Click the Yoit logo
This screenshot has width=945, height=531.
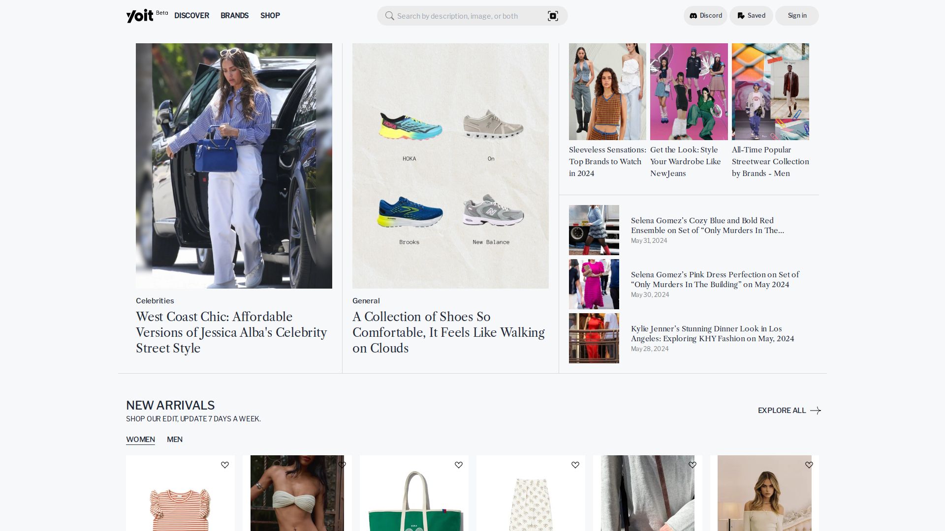pyautogui.click(x=140, y=16)
